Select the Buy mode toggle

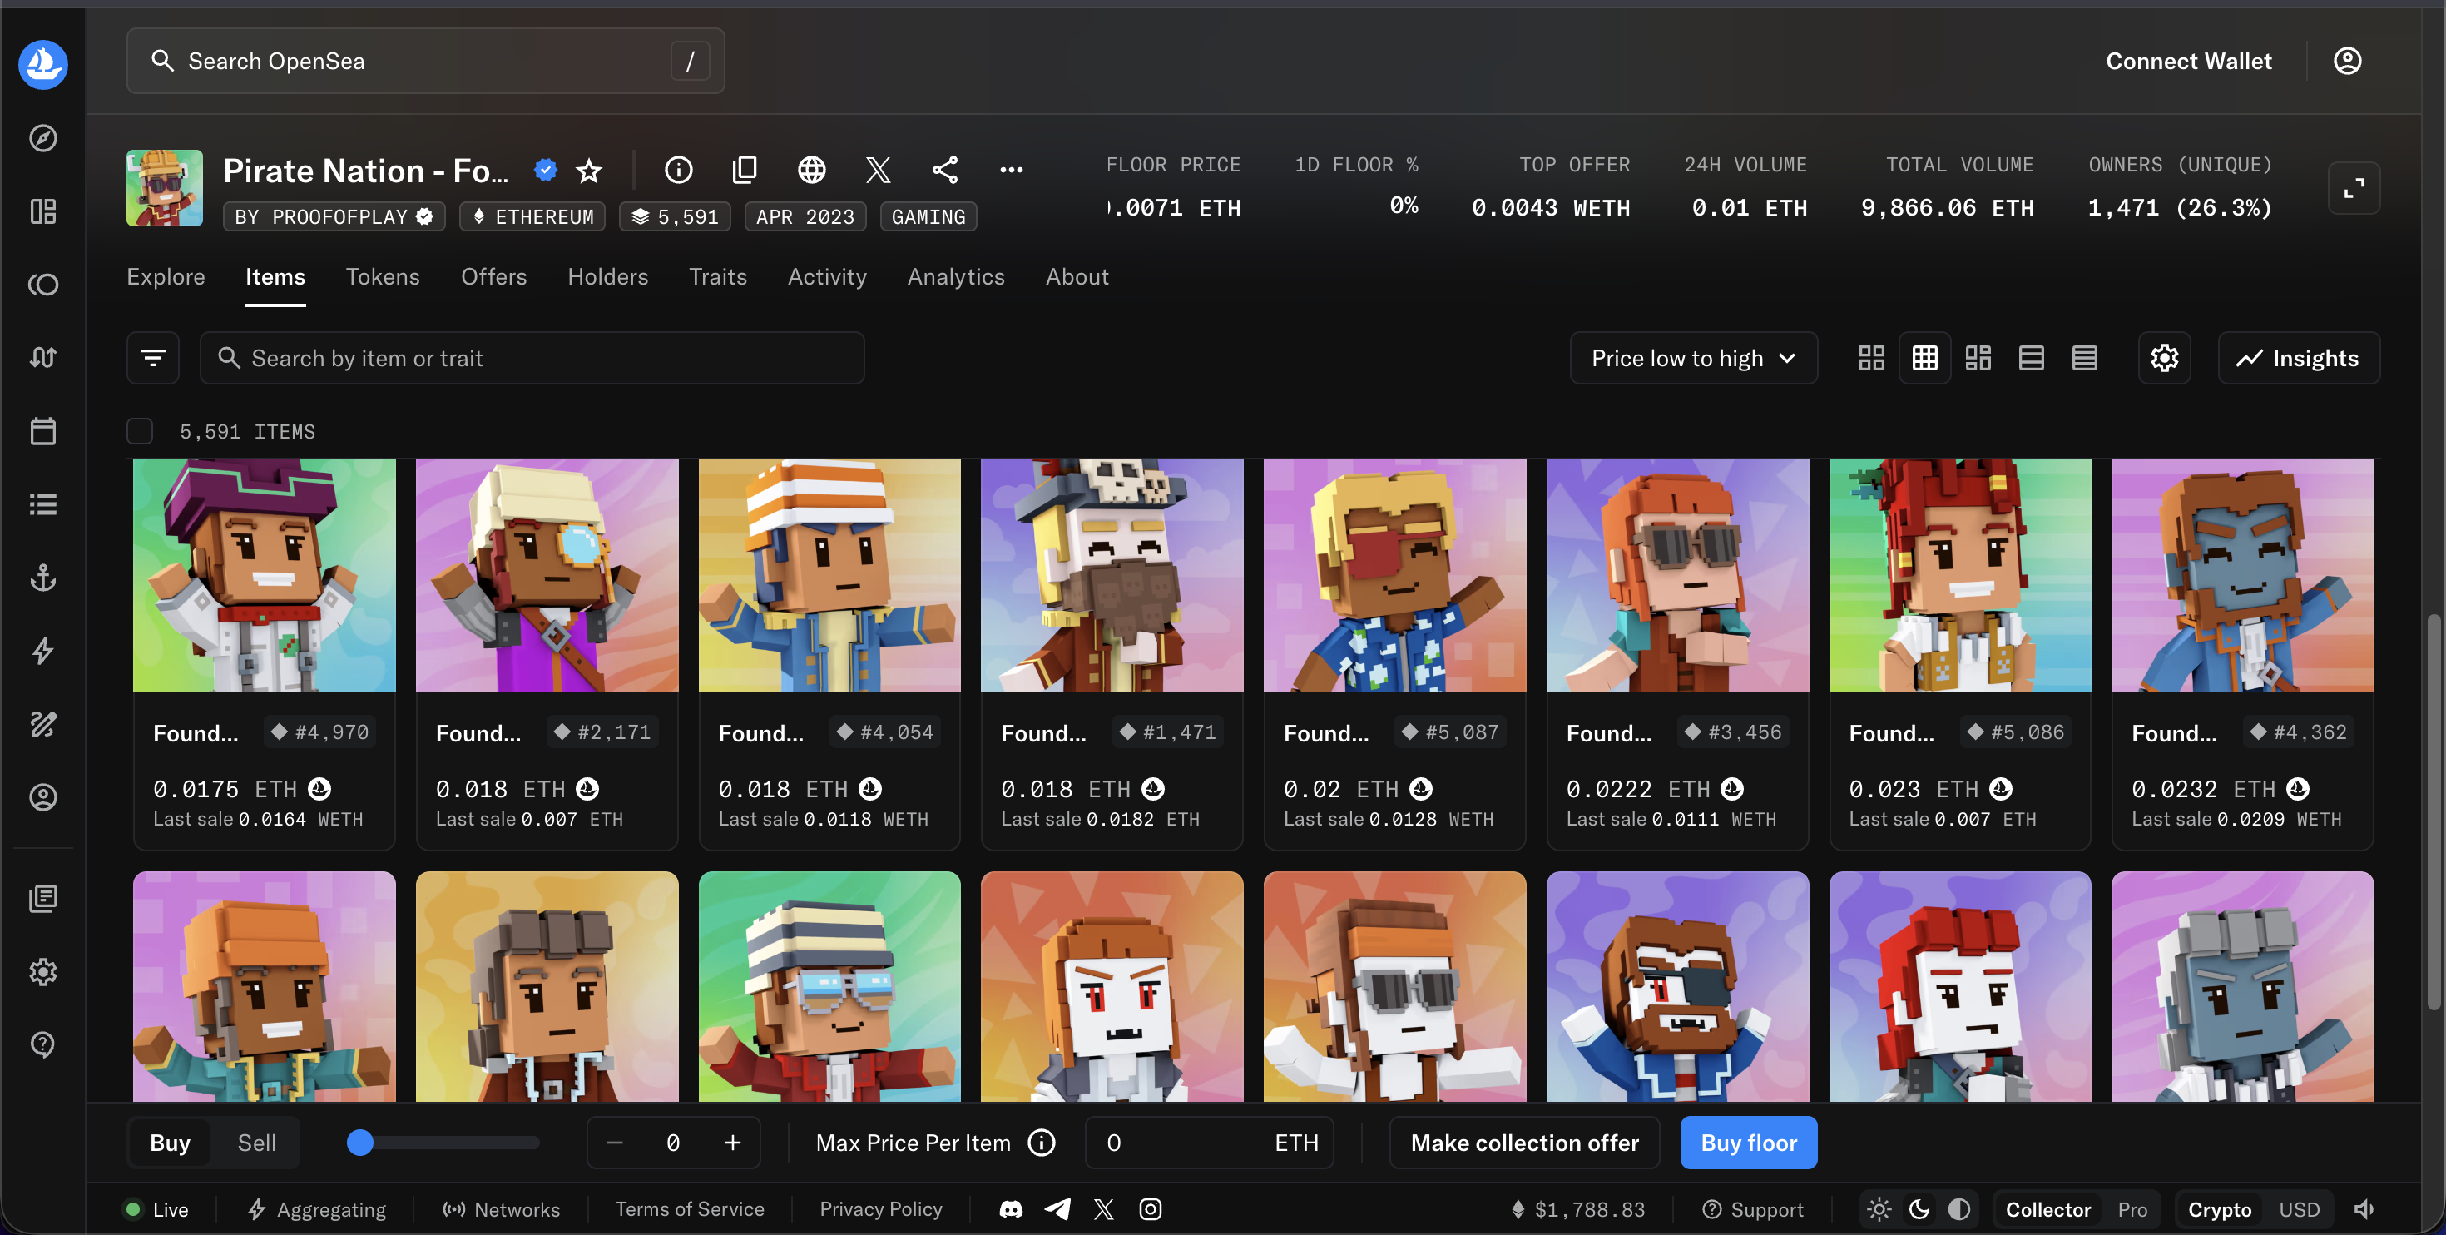click(x=170, y=1143)
